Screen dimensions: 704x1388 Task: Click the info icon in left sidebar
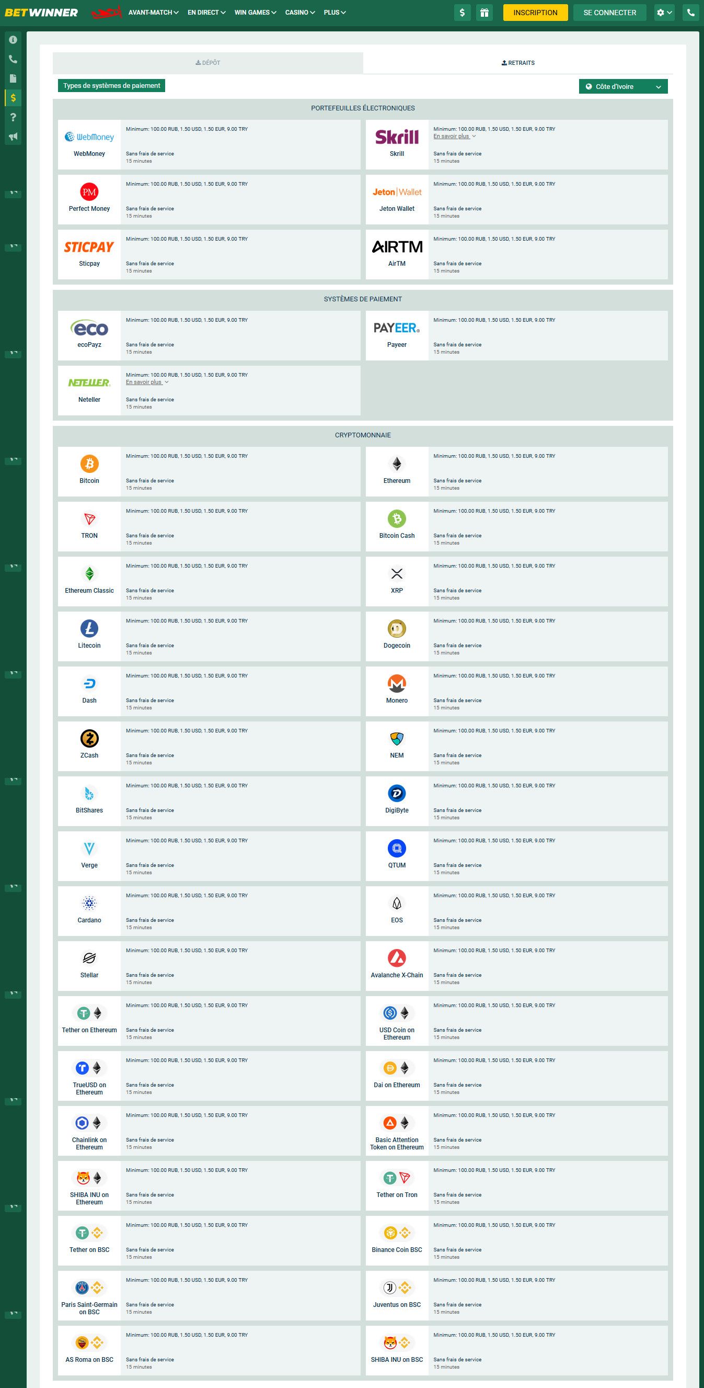click(13, 40)
